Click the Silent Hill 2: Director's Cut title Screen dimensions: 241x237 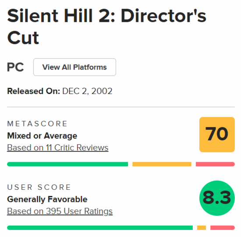pyautogui.click(x=106, y=27)
